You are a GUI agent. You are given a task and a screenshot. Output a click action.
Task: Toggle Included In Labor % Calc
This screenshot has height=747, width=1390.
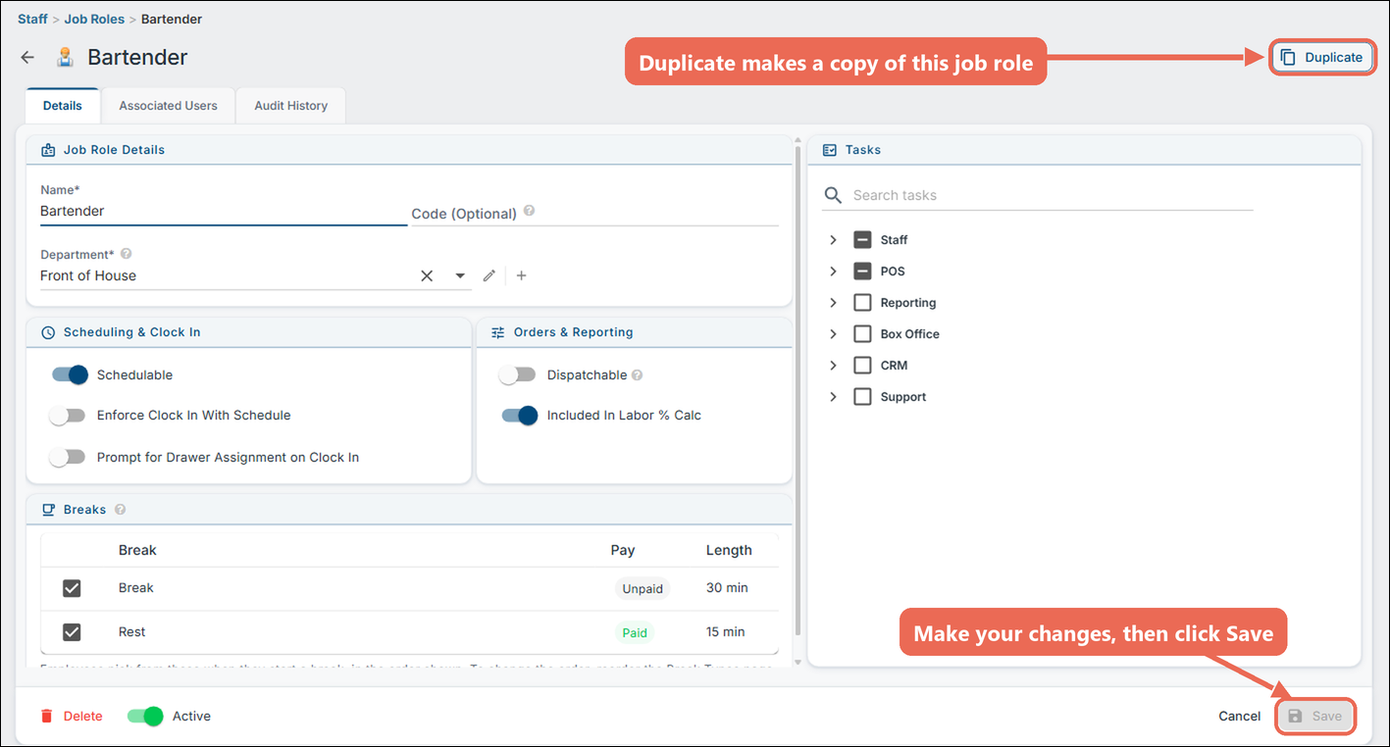click(x=520, y=416)
